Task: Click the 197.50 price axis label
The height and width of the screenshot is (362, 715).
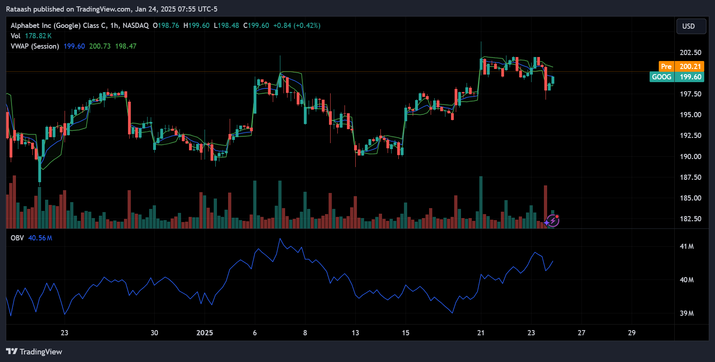Action: coord(691,94)
